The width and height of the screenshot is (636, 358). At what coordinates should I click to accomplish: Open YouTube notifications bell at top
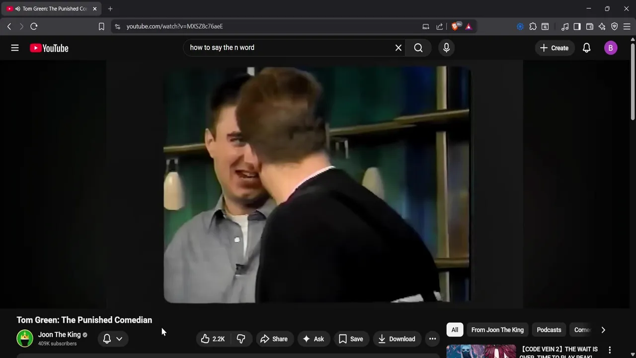pyautogui.click(x=586, y=48)
